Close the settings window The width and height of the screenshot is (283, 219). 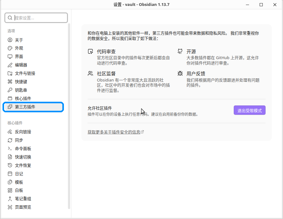[x=275, y=5]
